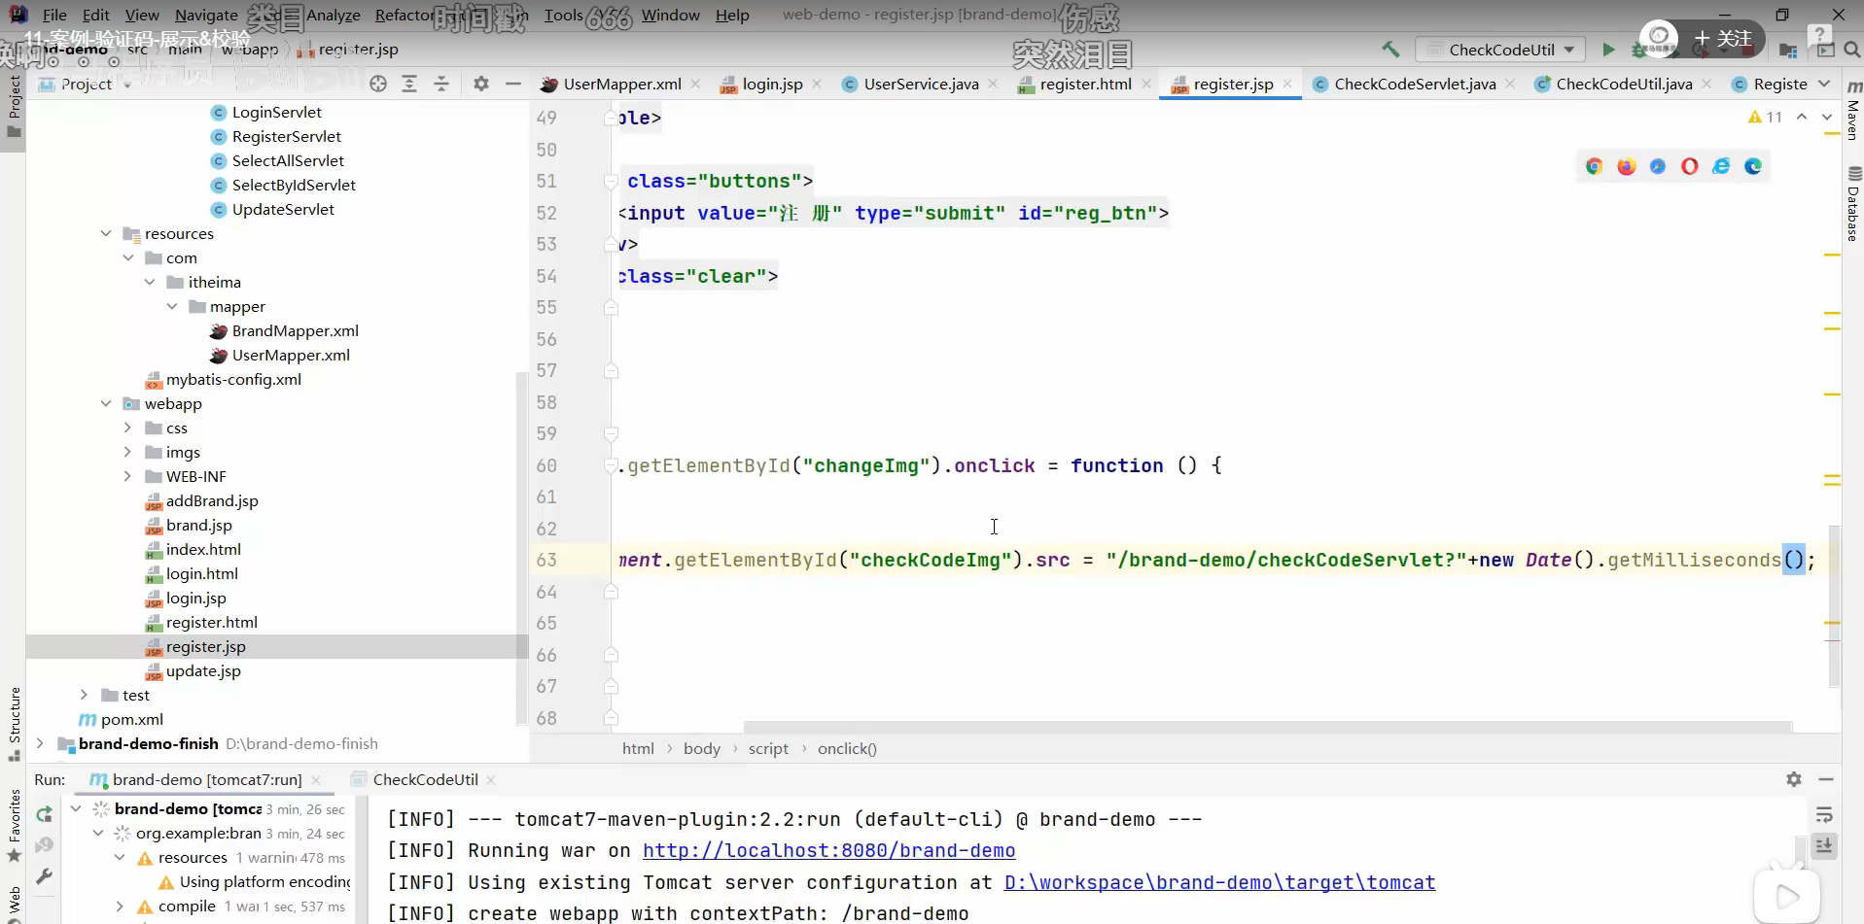Image resolution: width=1864 pixels, height=924 pixels.
Task: Select mybatis-config.xml in the project tree
Action: click(x=233, y=379)
